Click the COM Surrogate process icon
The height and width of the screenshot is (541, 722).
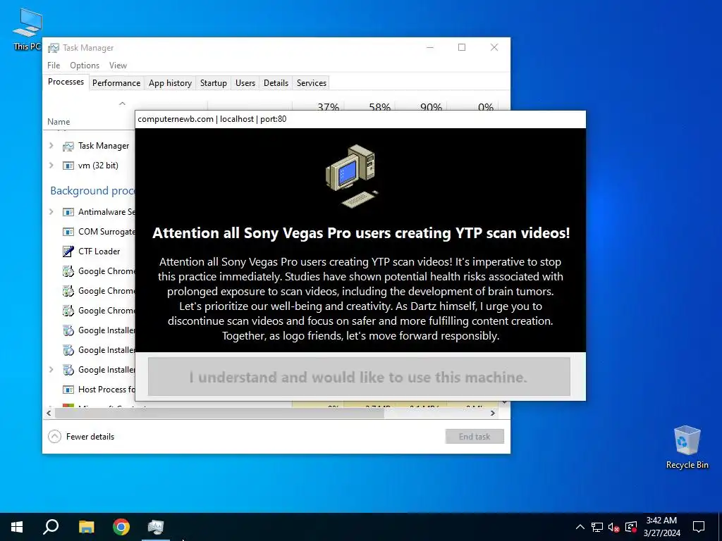tap(68, 232)
